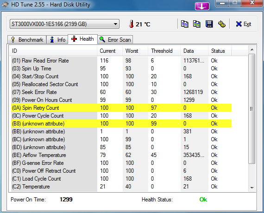Open the ST3000VX000 drive selection dropdown

(64, 24)
